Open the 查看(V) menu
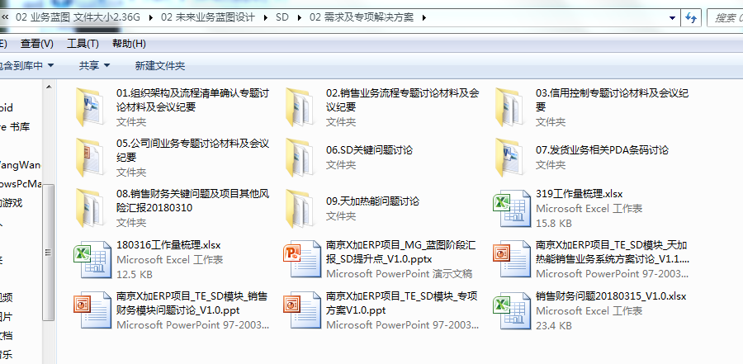The width and height of the screenshot is (743, 364). pyautogui.click(x=36, y=43)
